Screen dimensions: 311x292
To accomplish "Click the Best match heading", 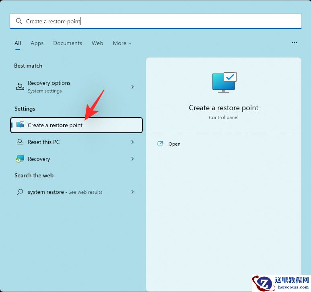I will point(28,66).
